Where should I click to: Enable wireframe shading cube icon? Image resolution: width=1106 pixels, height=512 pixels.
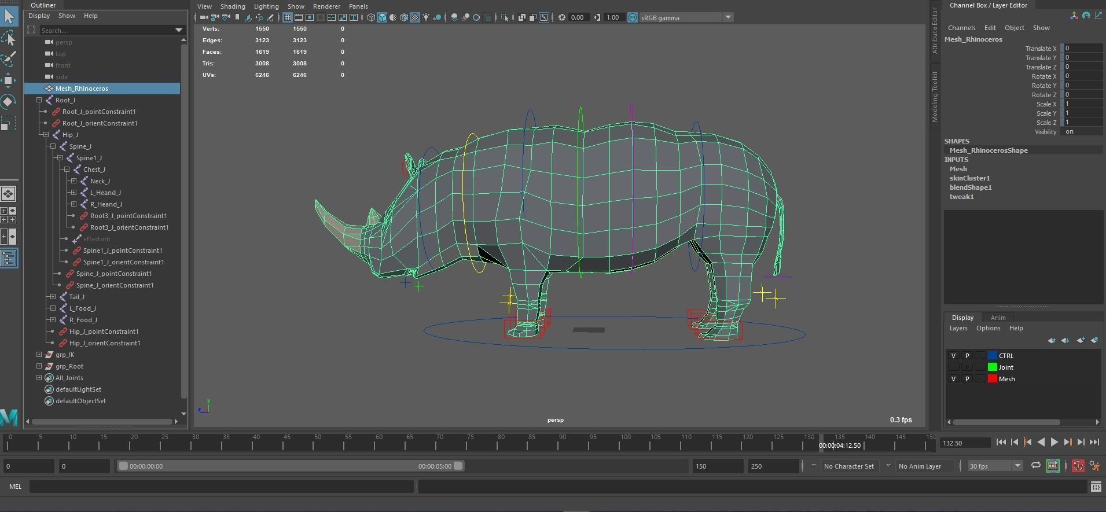click(x=371, y=17)
